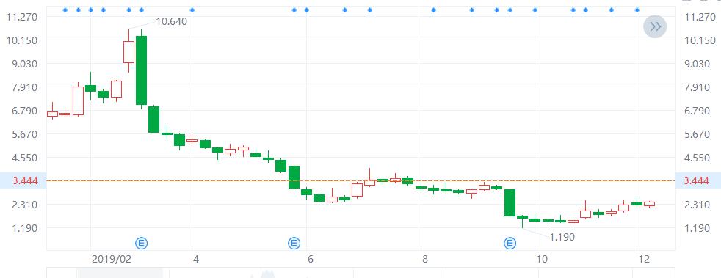This screenshot has height=278, width=721.
Task: Click the blue diamond above the 4 gridline
Action: [192, 10]
